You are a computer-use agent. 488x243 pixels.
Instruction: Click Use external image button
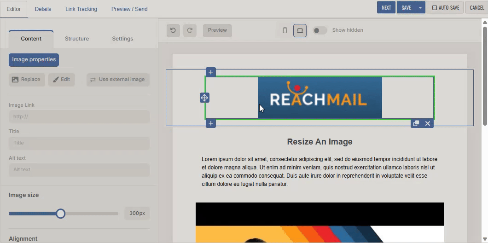pos(118,80)
